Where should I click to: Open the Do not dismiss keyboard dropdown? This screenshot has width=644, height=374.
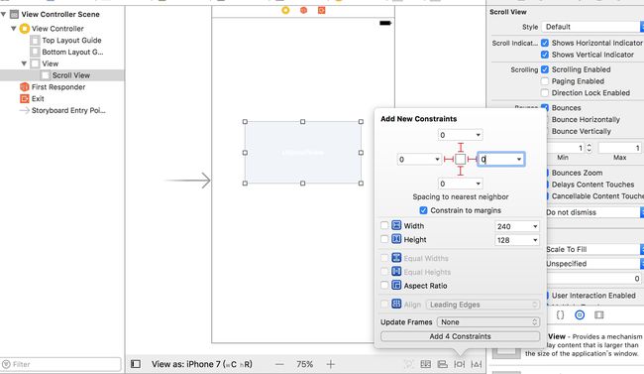coord(594,212)
